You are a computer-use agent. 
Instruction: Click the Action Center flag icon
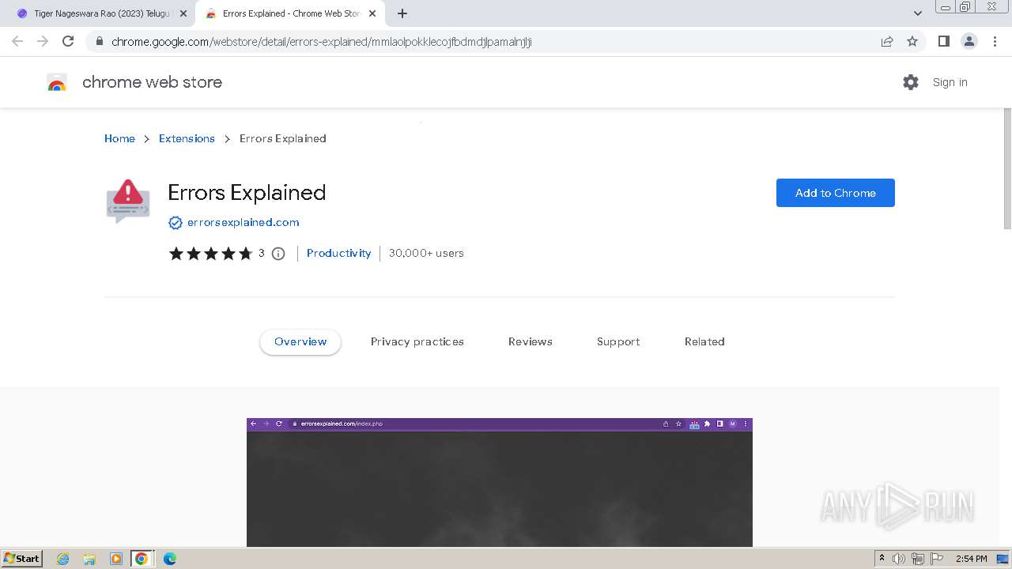pos(937,559)
